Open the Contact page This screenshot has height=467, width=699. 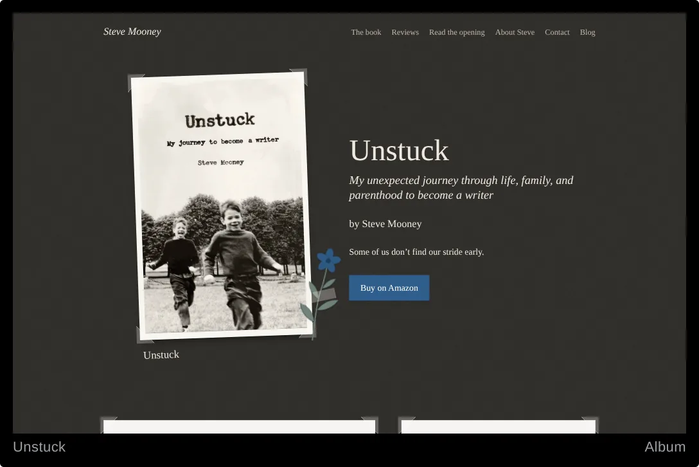(557, 32)
